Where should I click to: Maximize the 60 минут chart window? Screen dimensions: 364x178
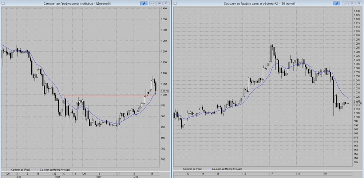coord(352,4)
